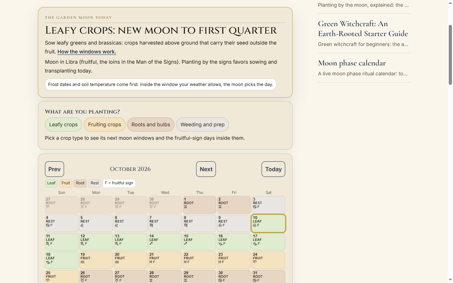
Task: Select the October 7 Rest day cell
Action: click(165, 223)
